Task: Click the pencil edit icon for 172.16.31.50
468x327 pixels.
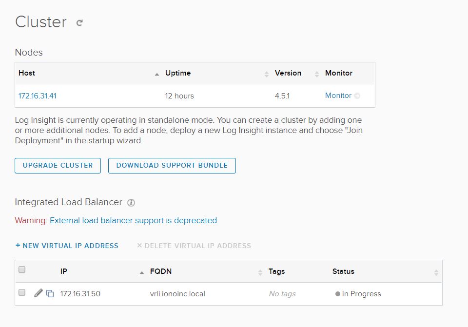Action: pos(39,293)
